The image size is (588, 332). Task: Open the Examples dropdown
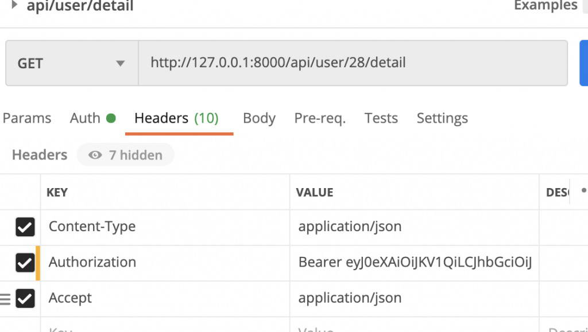pyautogui.click(x=546, y=6)
